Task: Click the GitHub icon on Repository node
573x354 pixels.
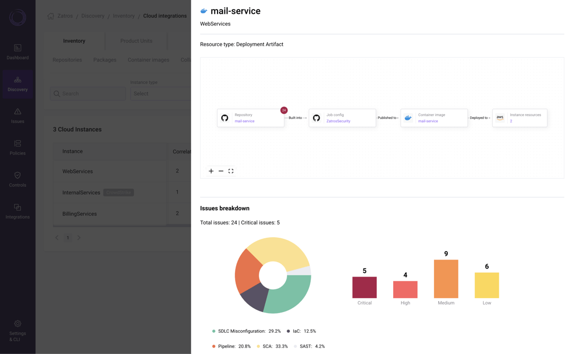Action: [224, 117]
